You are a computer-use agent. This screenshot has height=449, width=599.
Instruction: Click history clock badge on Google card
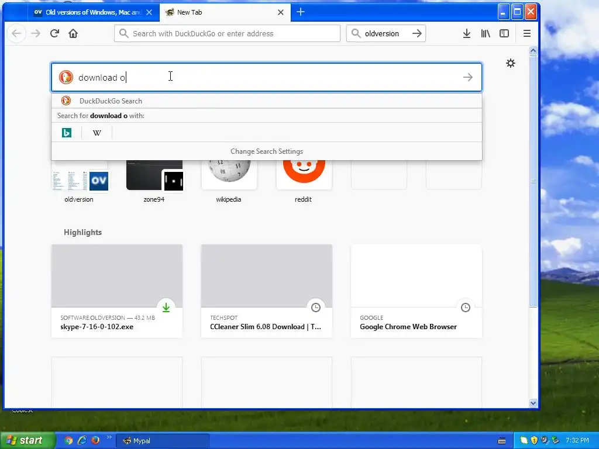click(465, 308)
